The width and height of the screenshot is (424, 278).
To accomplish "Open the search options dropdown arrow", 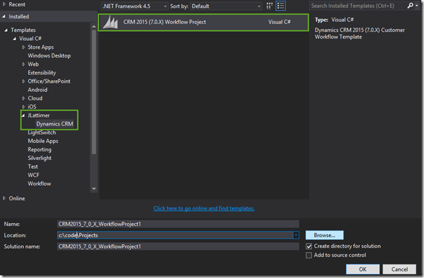I will pos(417,5).
